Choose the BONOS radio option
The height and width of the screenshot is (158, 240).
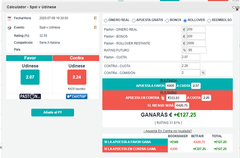(x=167, y=21)
